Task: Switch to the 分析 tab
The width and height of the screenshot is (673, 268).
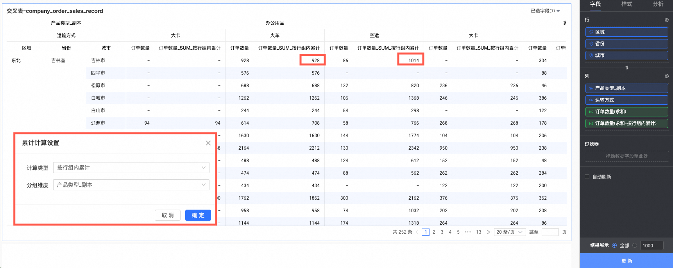Action: (658, 4)
